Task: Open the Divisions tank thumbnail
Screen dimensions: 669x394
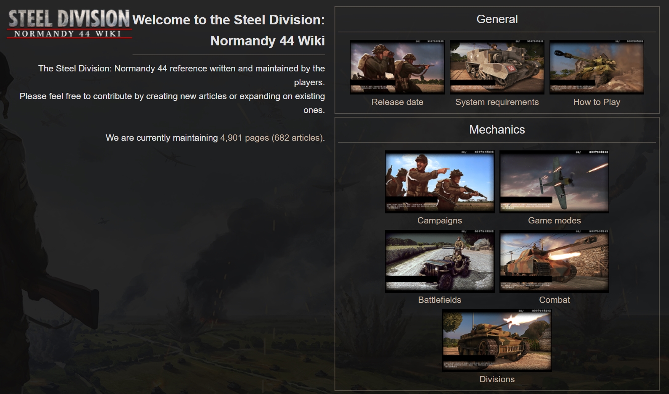Action: point(497,340)
